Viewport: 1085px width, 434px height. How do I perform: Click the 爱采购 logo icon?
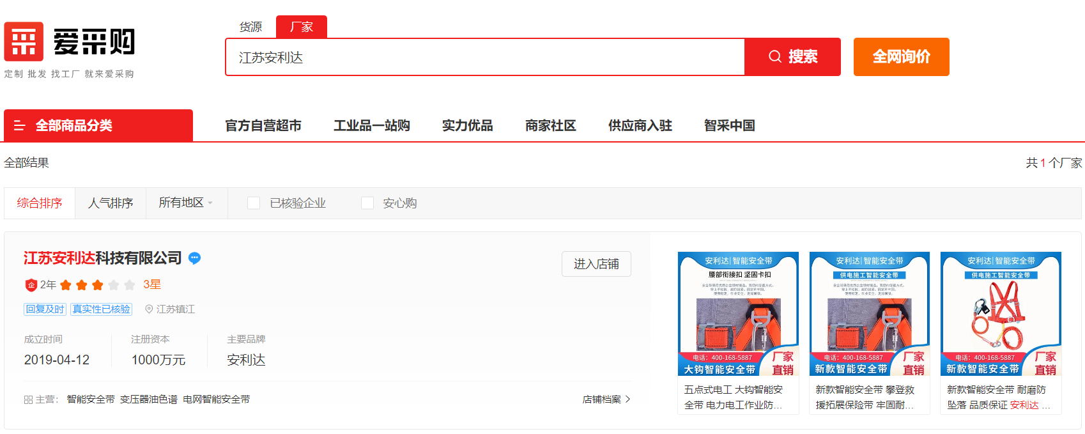[x=24, y=42]
